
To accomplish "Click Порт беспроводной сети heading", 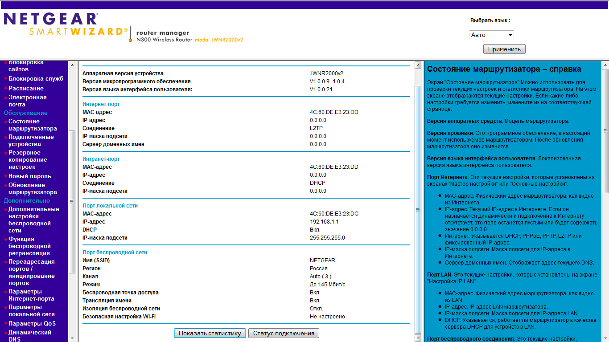I will click(115, 252).
